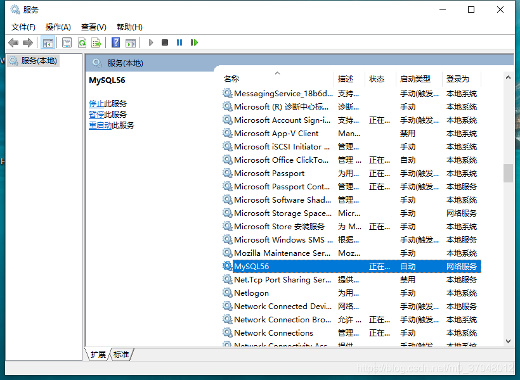Click the Refresh toolbar icon

[x=82, y=42]
